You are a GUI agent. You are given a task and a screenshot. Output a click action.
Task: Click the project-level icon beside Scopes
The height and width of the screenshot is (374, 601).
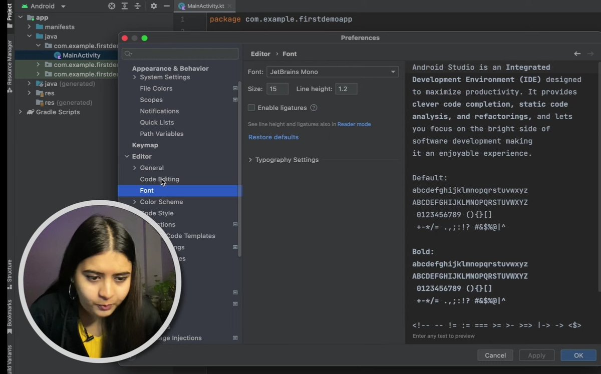[x=235, y=100]
